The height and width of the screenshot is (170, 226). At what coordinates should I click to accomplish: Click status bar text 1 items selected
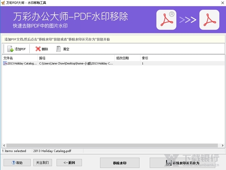tap(14, 151)
